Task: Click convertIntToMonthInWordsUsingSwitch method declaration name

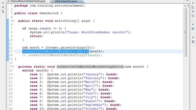Action: (90, 67)
